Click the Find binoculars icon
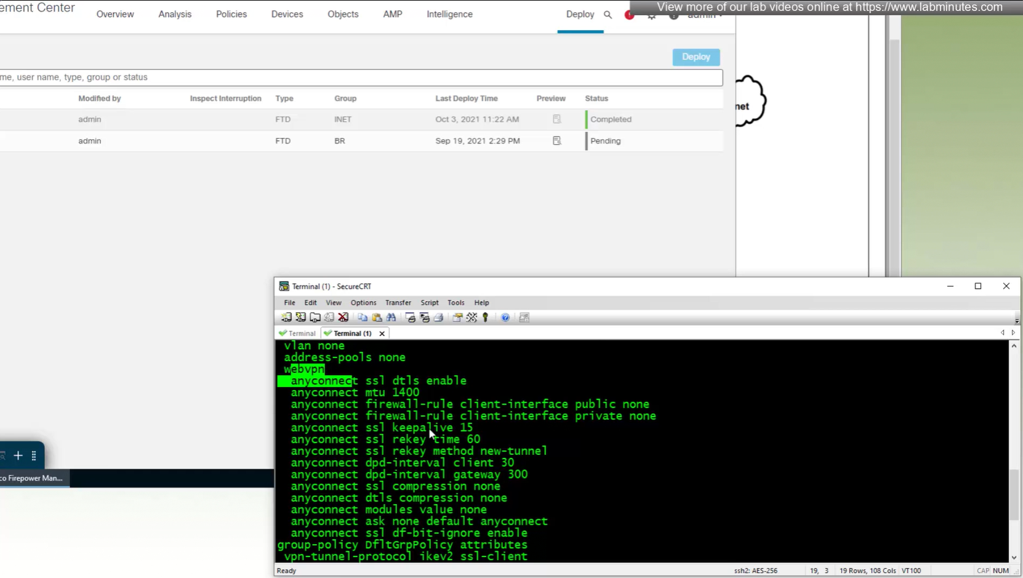This screenshot has height=578, width=1023. pyautogui.click(x=391, y=318)
